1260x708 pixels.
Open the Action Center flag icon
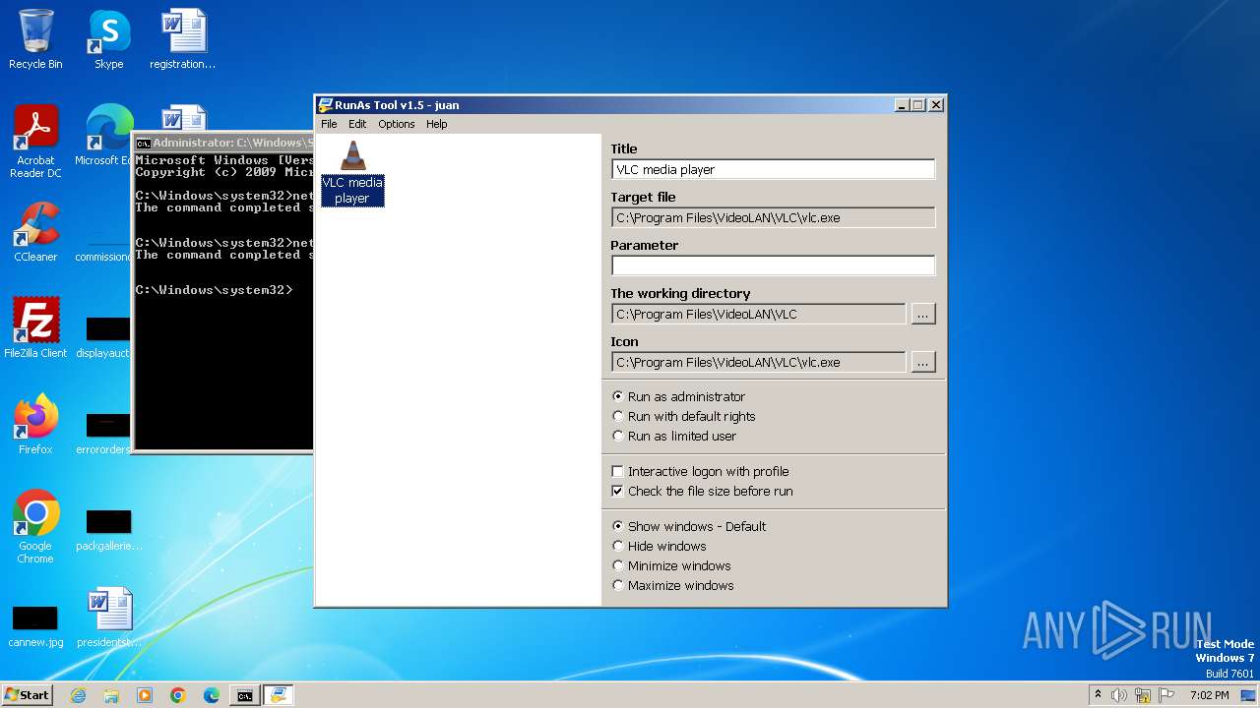coord(1166,695)
